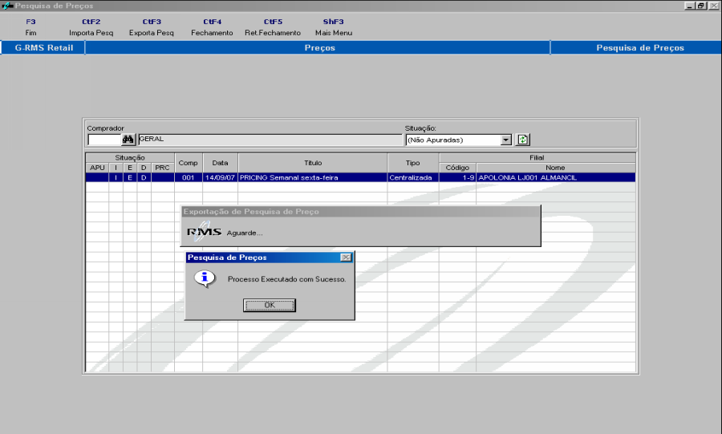Click OK in the success dialog

pos(270,305)
